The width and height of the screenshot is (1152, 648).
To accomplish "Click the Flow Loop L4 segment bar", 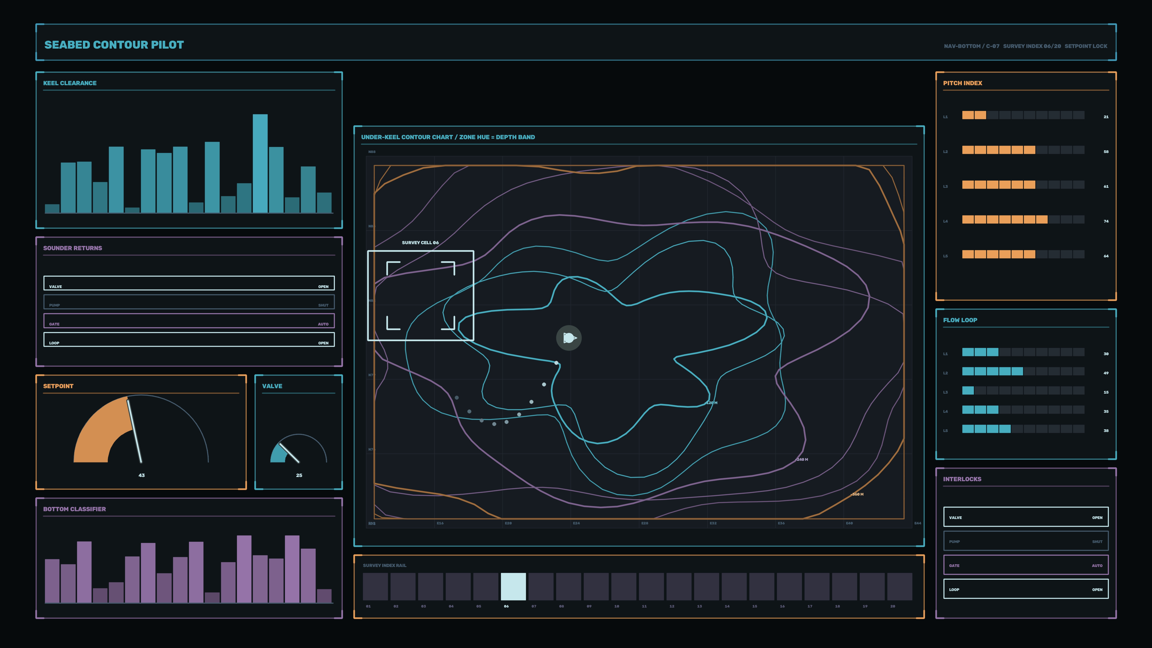I will 1023,409.
